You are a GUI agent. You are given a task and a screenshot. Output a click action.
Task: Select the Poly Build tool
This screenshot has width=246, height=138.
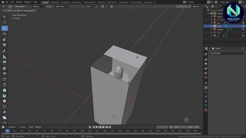[x=4, y=90]
